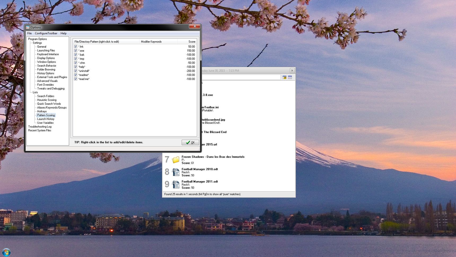
Task: Open the ConfigureToolbar menu
Action: [46, 33]
